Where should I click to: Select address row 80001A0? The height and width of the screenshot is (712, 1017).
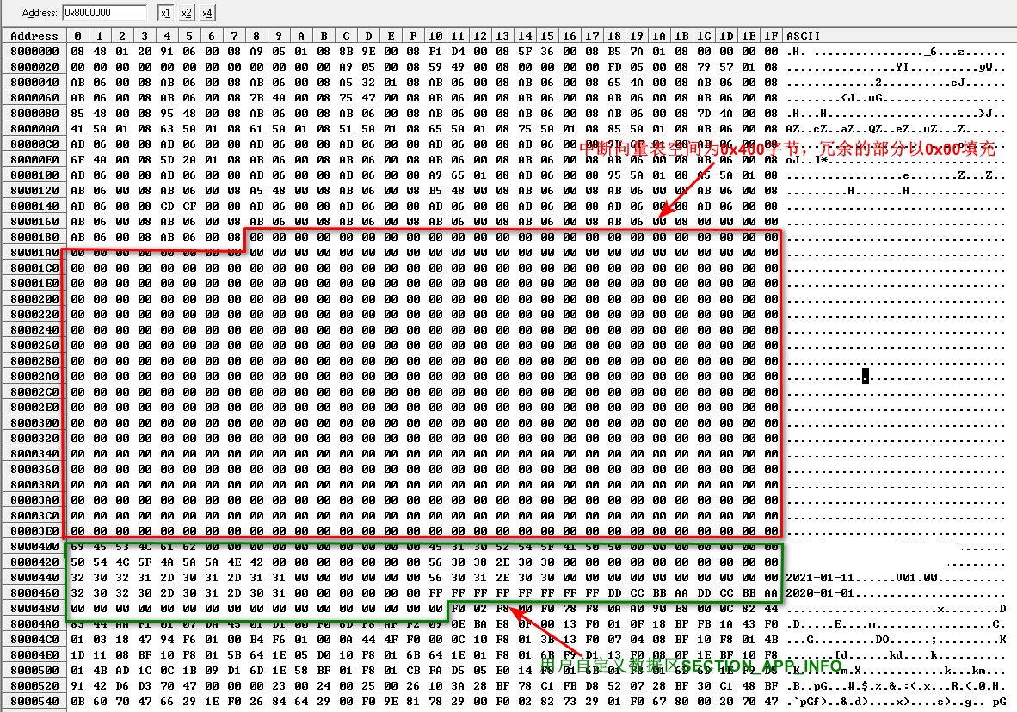(x=34, y=252)
